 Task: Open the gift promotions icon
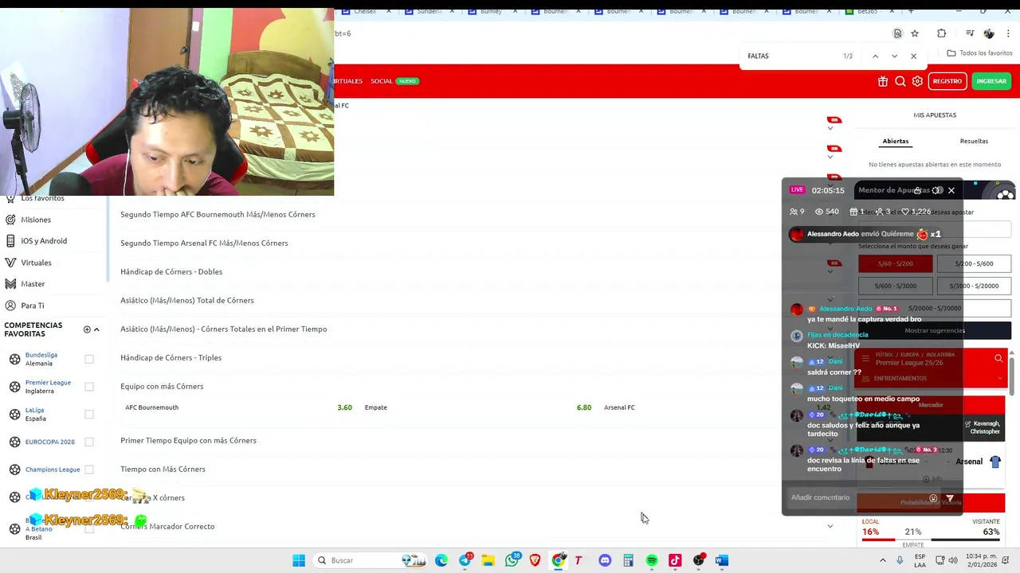(883, 81)
